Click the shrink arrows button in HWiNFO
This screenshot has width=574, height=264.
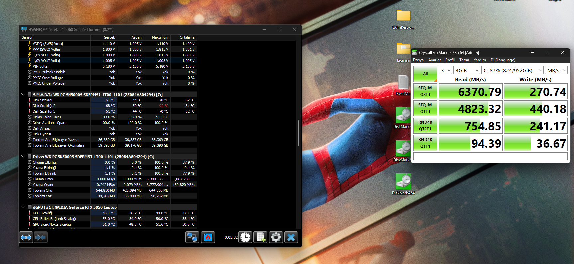(x=41, y=237)
